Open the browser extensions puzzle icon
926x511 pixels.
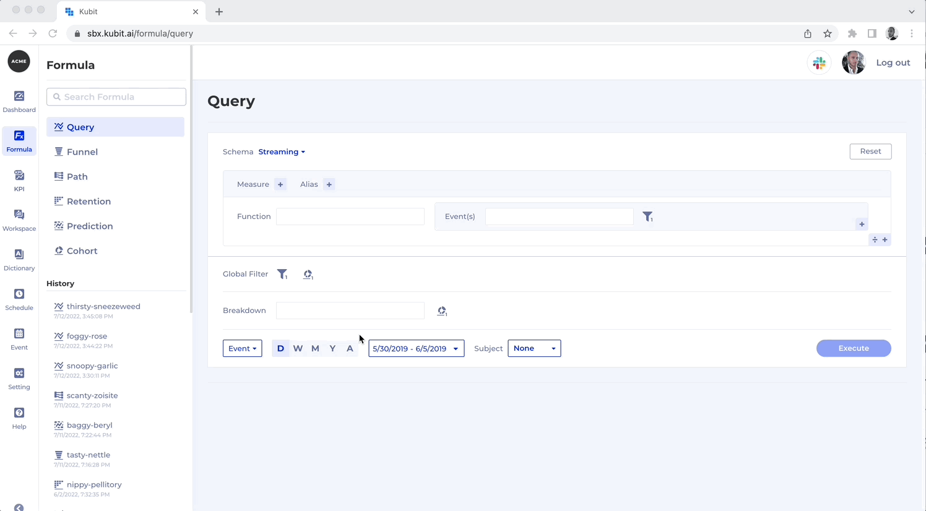pos(852,33)
